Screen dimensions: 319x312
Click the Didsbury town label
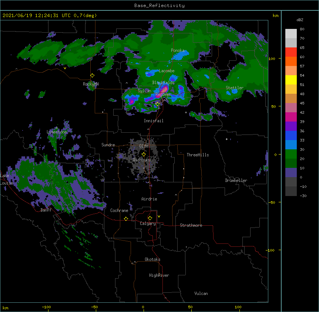[142, 160]
